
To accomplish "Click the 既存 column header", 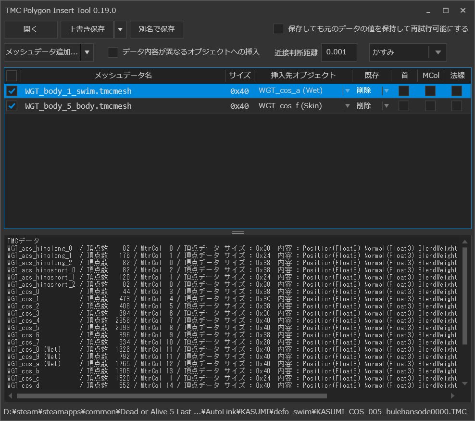I will point(372,76).
